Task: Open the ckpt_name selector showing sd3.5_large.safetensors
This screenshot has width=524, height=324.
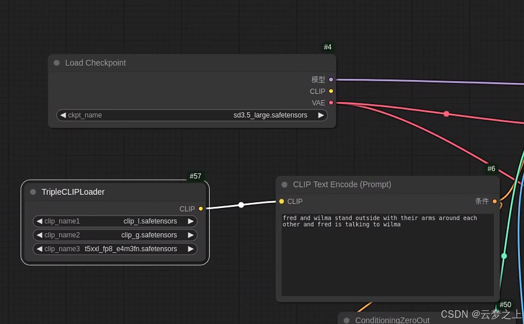Action: pyautogui.click(x=192, y=115)
